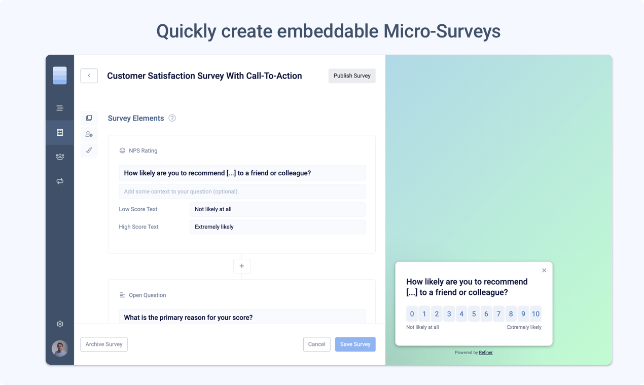This screenshot has height=385, width=644.
Task: Click the integrations loop arrows icon
Action: (x=60, y=181)
